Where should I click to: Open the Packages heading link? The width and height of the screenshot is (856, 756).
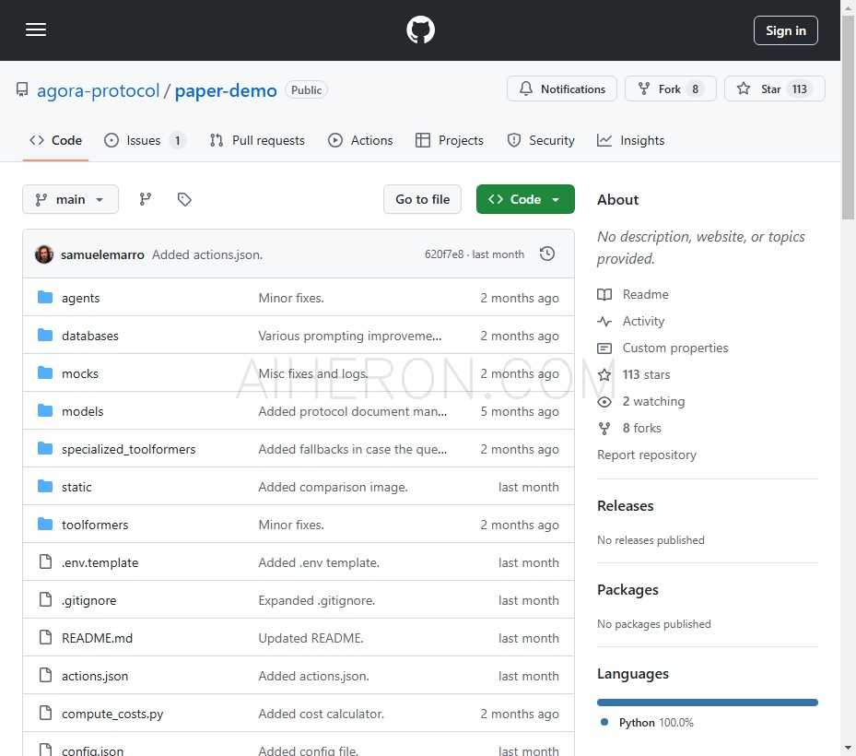[627, 590]
